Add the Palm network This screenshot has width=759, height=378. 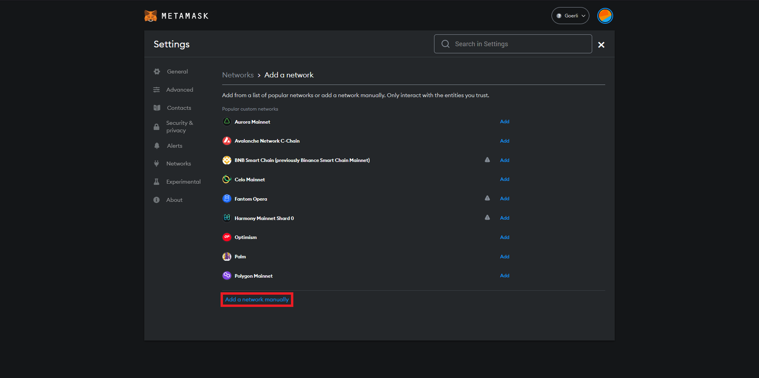coord(504,257)
